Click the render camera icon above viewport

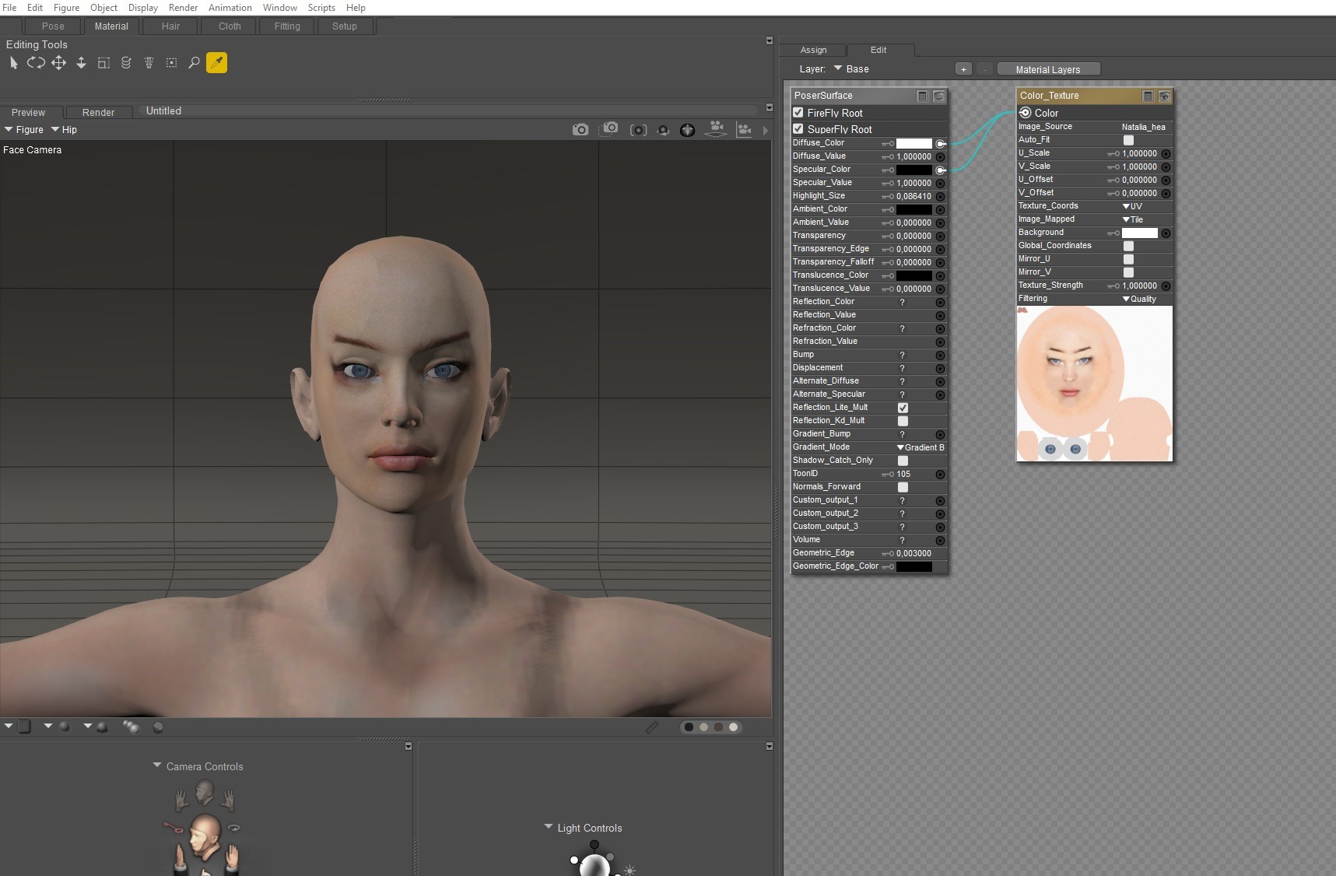[x=580, y=130]
